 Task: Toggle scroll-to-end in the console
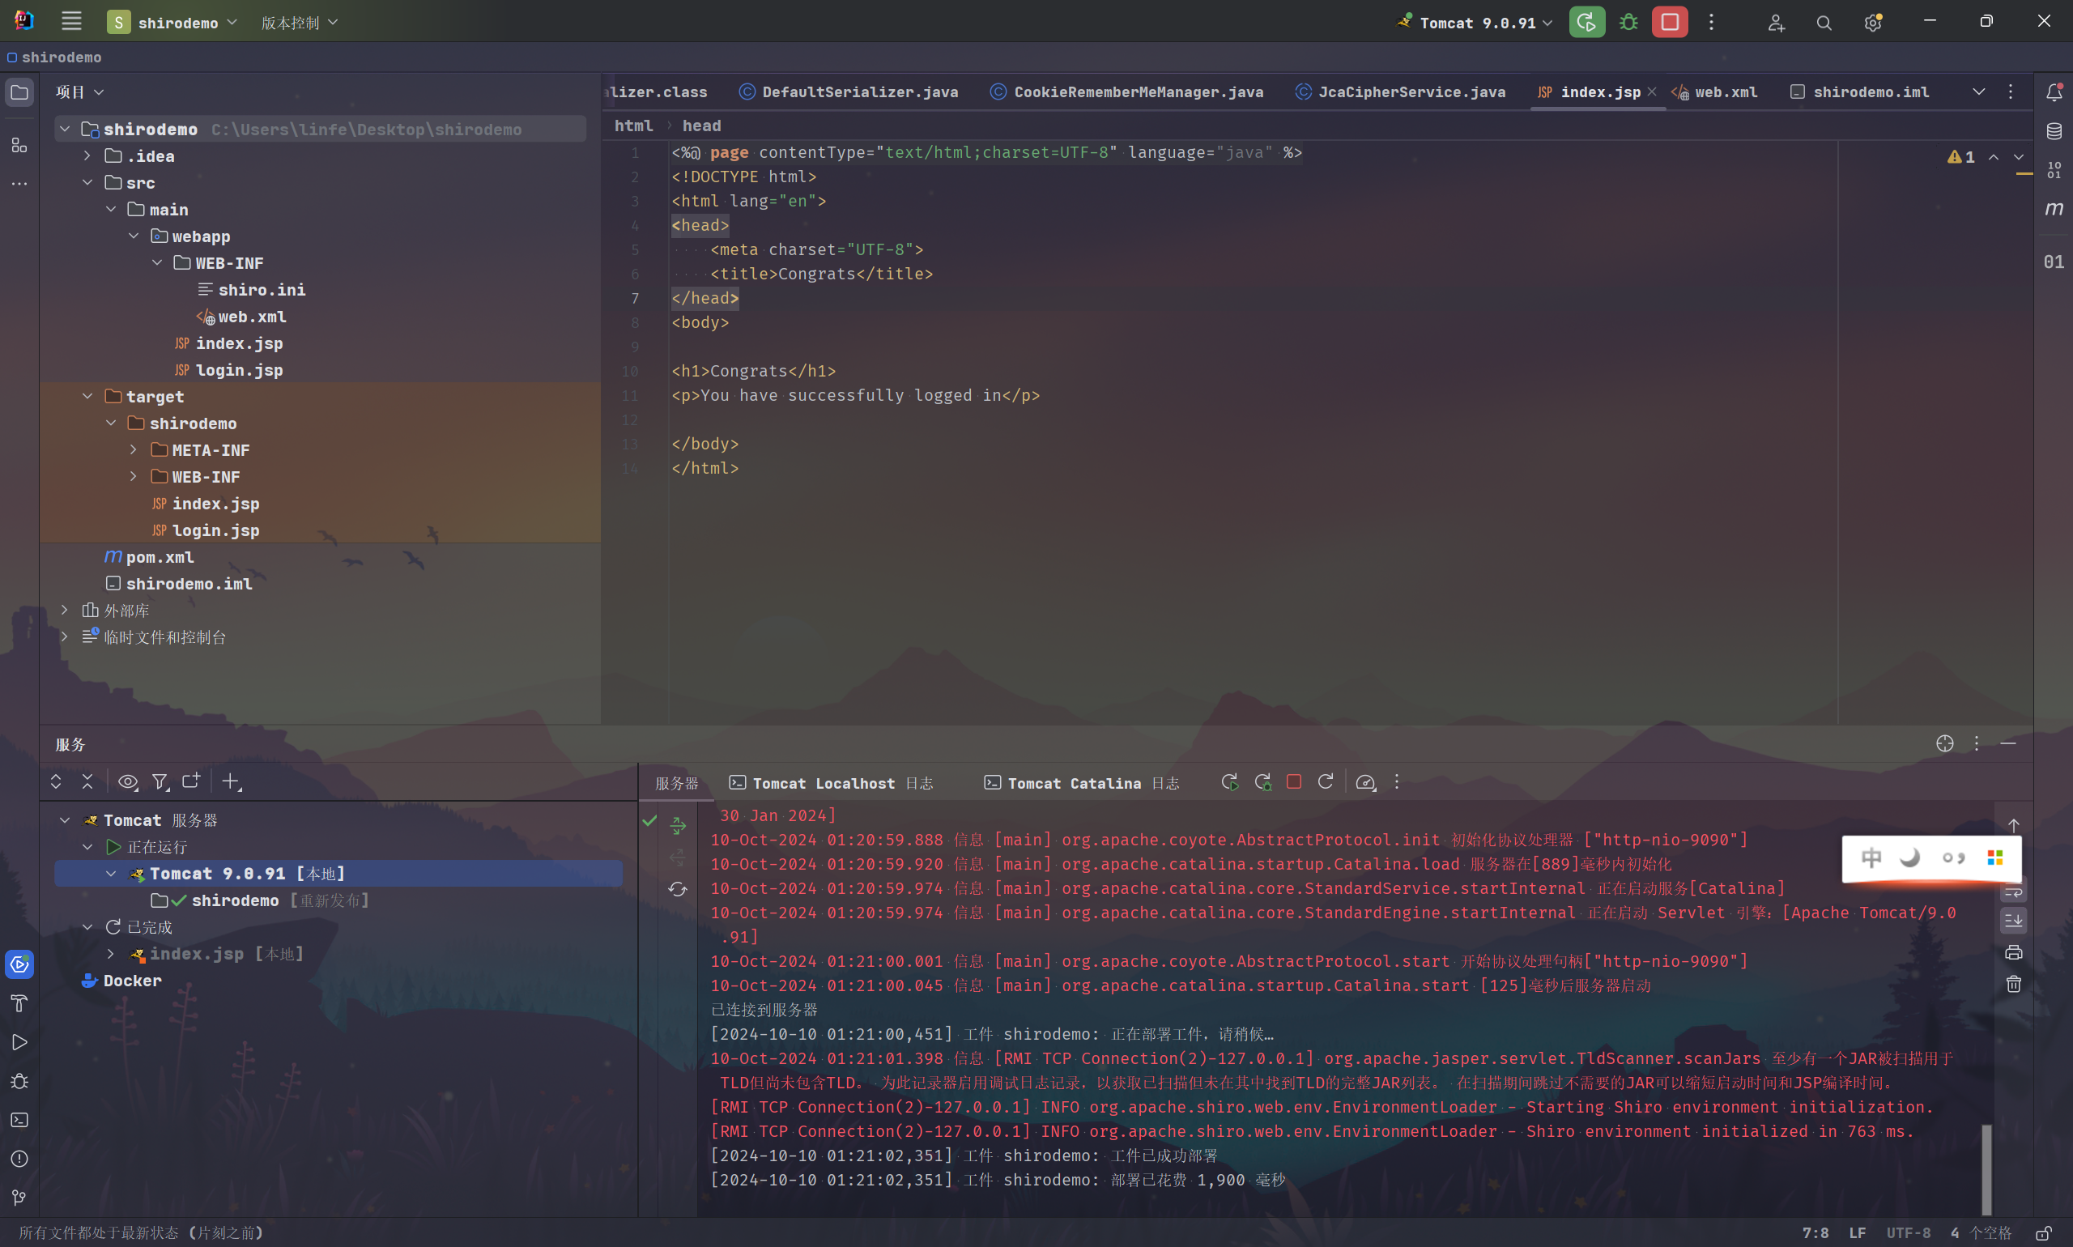point(2013,920)
